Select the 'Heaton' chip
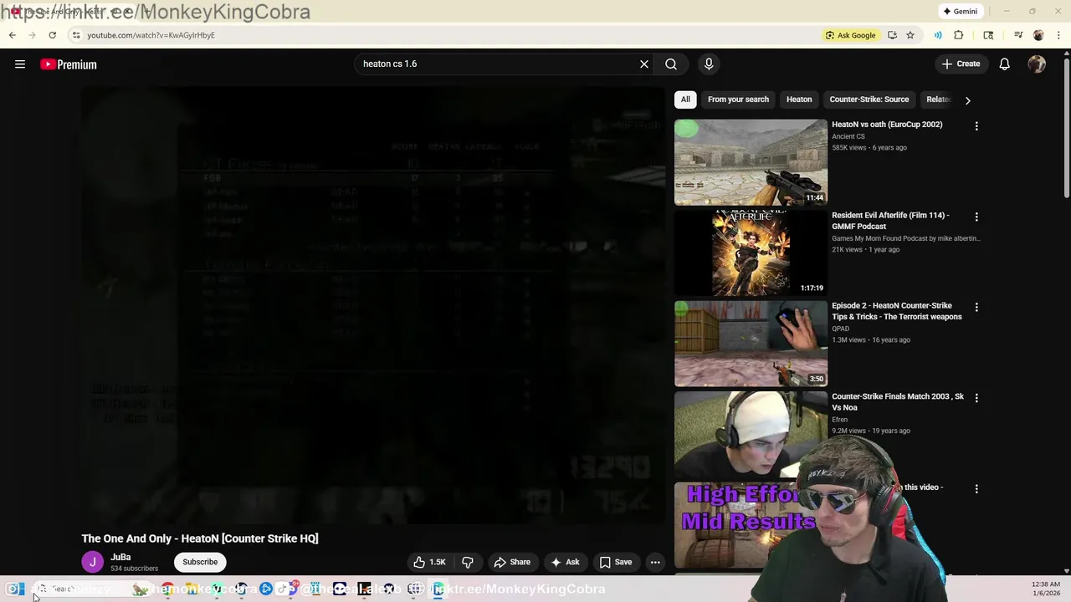This screenshot has height=602, width=1071. click(799, 99)
